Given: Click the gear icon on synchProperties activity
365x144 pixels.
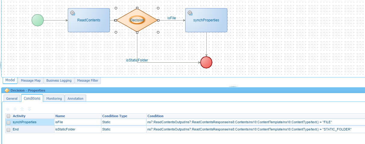Looking at the screenshot, I should click(190, 13).
